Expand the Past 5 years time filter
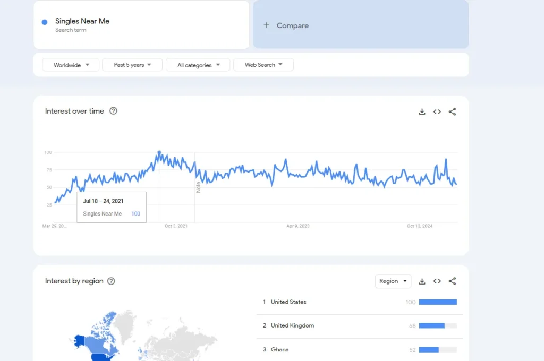 point(133,65)
